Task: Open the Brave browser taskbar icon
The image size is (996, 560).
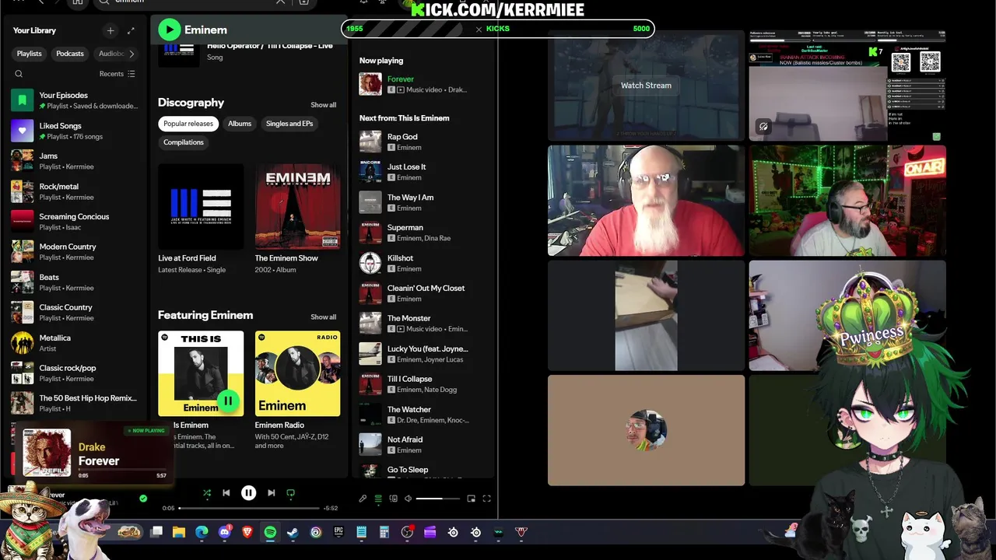Action: (x=247, y=532)
